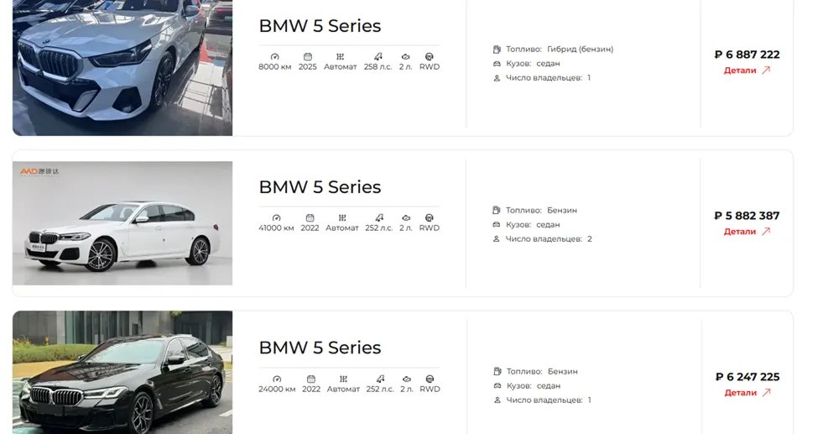Screen dimensions: 818x434
Task: Click the owner icon beside Число владельцев: 2
Action: (497, 238)
